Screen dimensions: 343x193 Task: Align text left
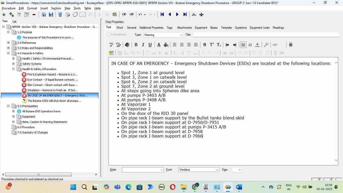click(x=175, y=45)
